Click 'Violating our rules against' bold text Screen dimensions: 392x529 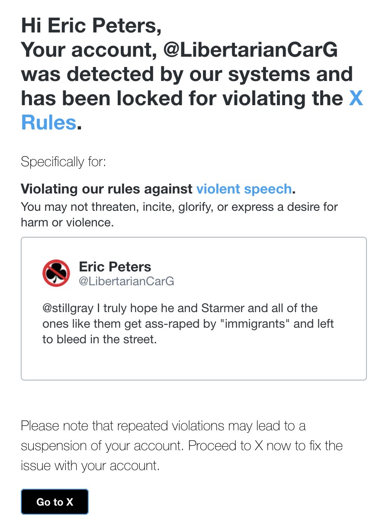click(x=106, y=189)
